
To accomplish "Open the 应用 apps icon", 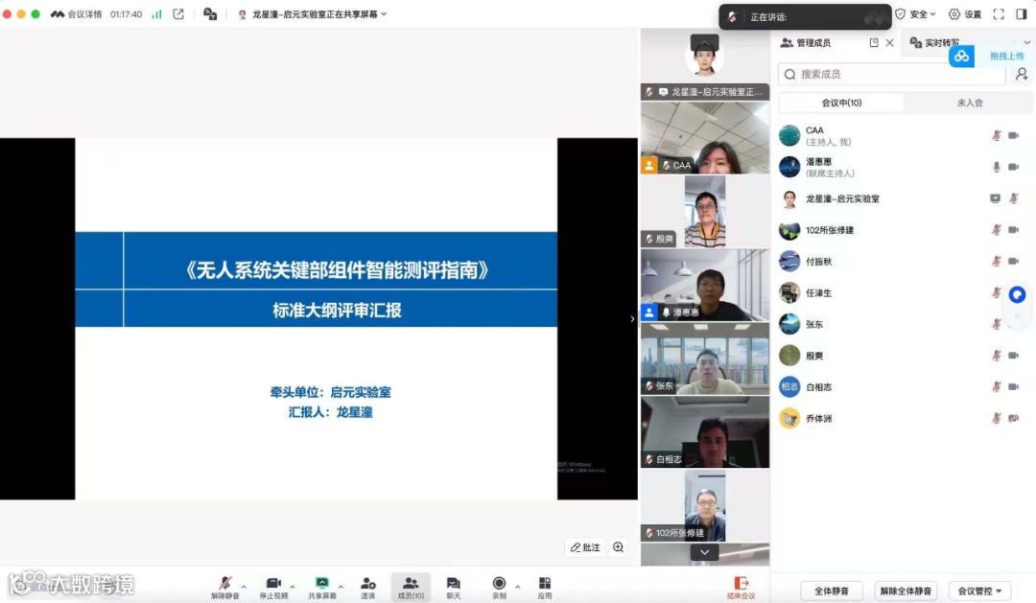I will tap(545, 583).
